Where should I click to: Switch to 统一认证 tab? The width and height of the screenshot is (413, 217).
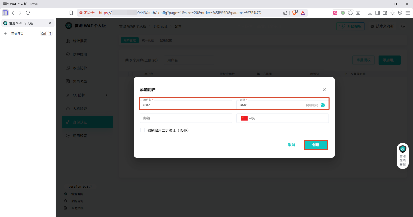coord(148,40)
